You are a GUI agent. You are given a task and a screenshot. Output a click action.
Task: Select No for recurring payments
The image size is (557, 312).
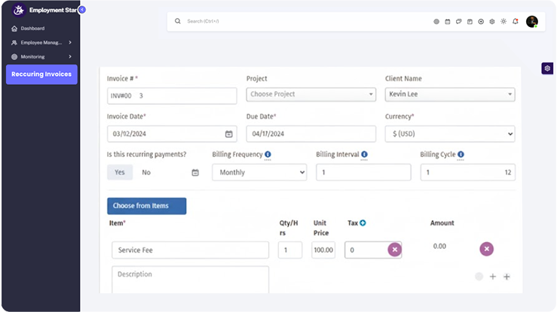tap(146, 172)
